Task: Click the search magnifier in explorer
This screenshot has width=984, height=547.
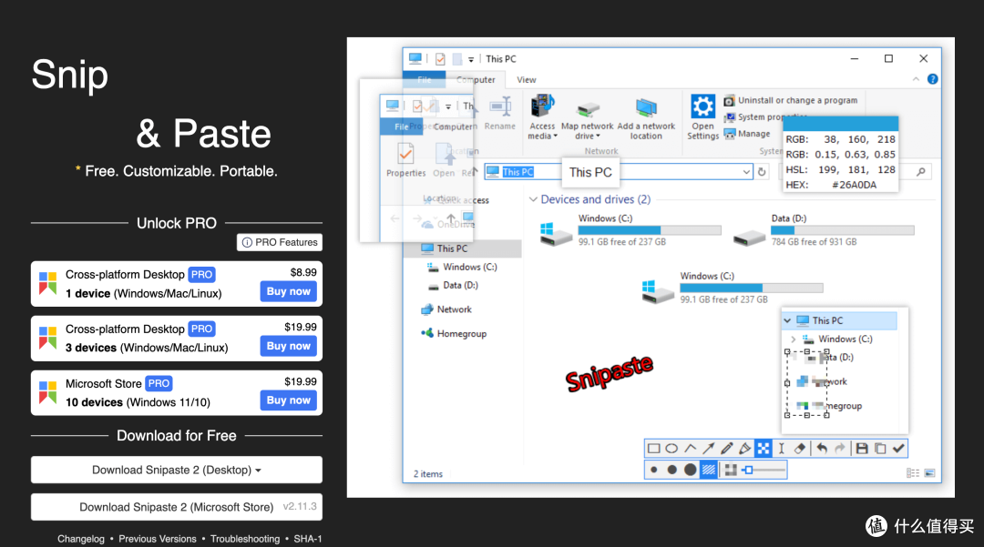Action: click(920, 172)
